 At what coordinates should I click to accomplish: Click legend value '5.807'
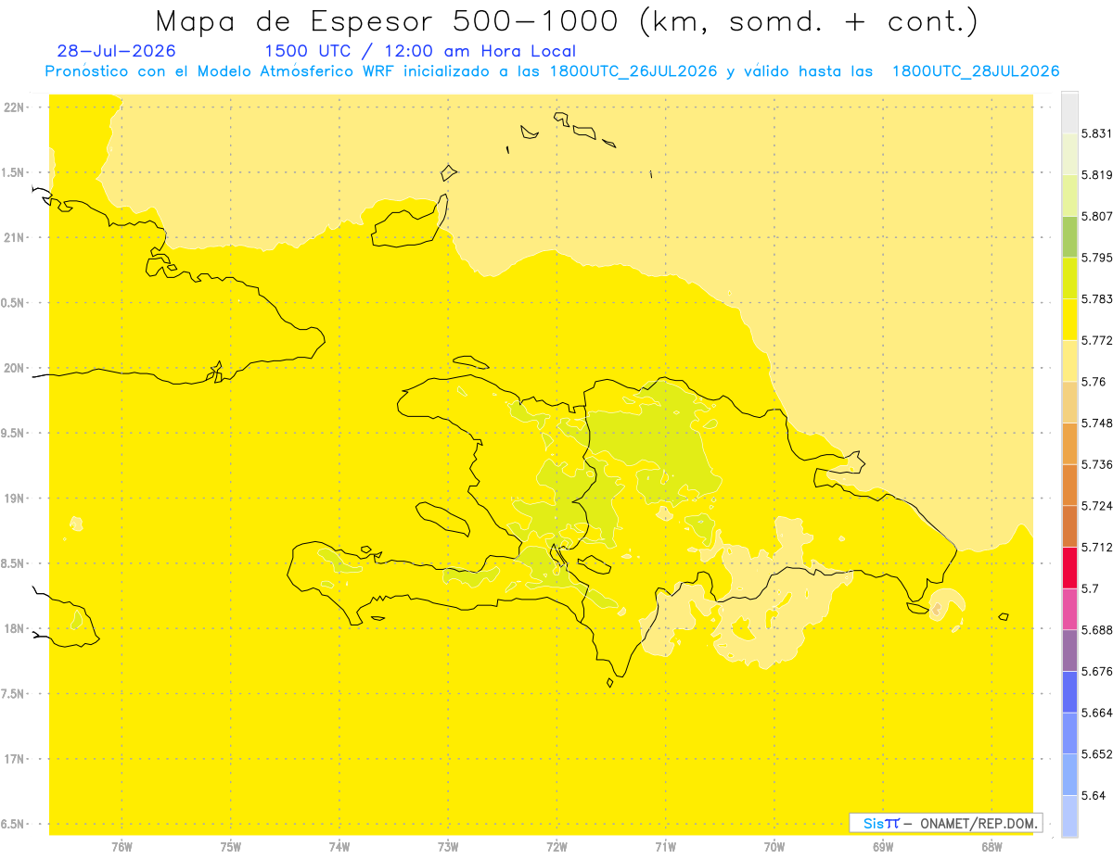tap(1096, 216)
